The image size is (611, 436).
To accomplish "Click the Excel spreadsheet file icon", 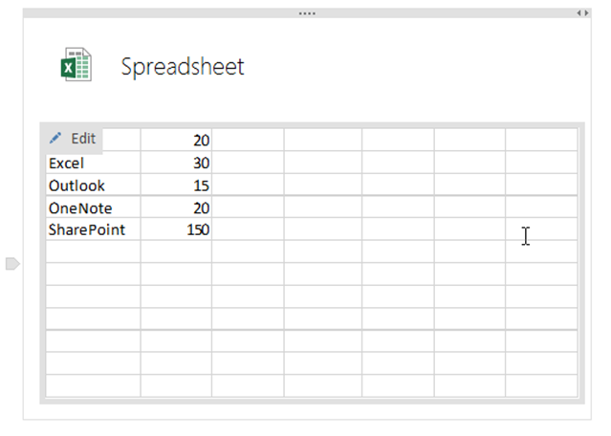I will [x=76, y=65].
